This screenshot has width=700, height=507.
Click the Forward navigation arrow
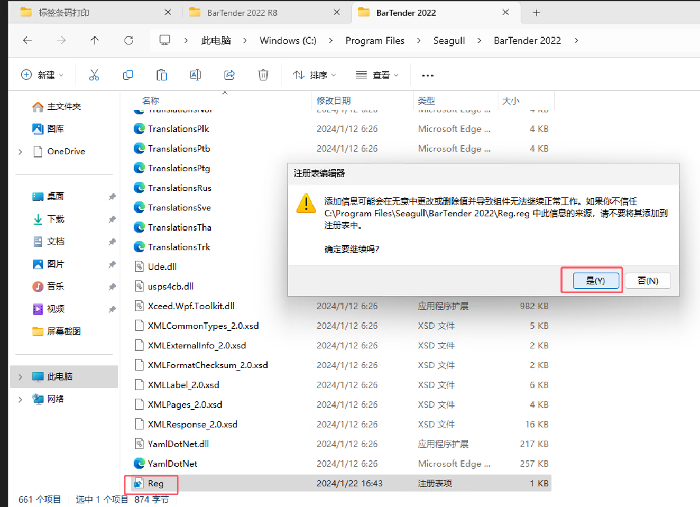pos(61,40)
